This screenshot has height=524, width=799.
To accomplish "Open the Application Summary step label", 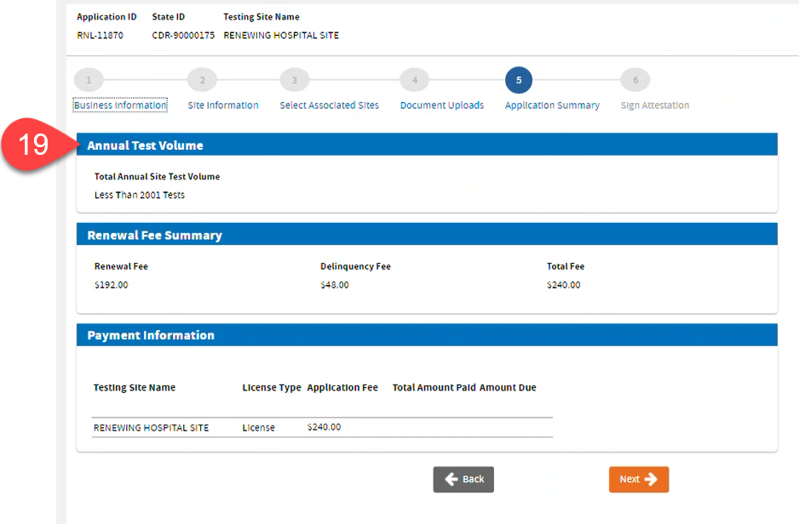I will [552, 105].
